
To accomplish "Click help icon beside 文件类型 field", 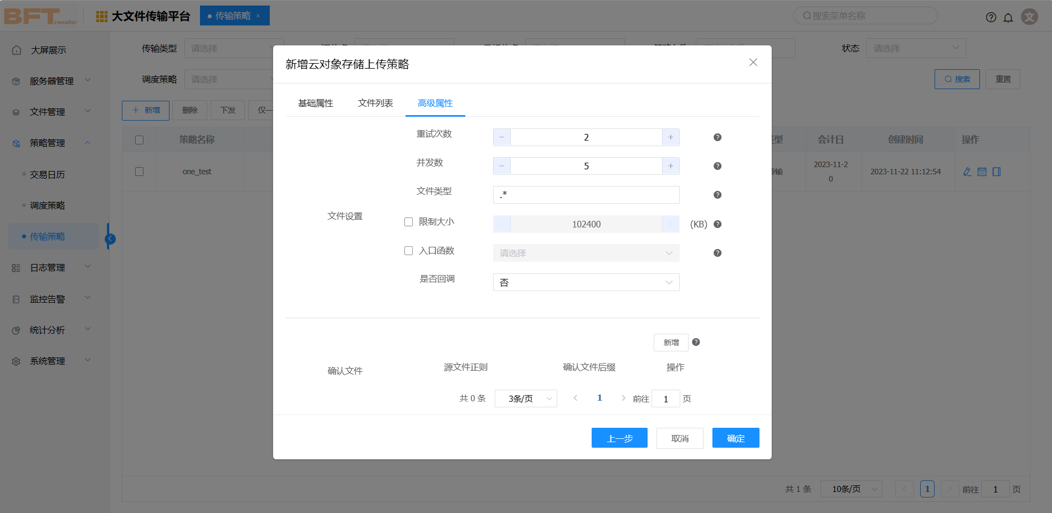I will tap(717, 195).
